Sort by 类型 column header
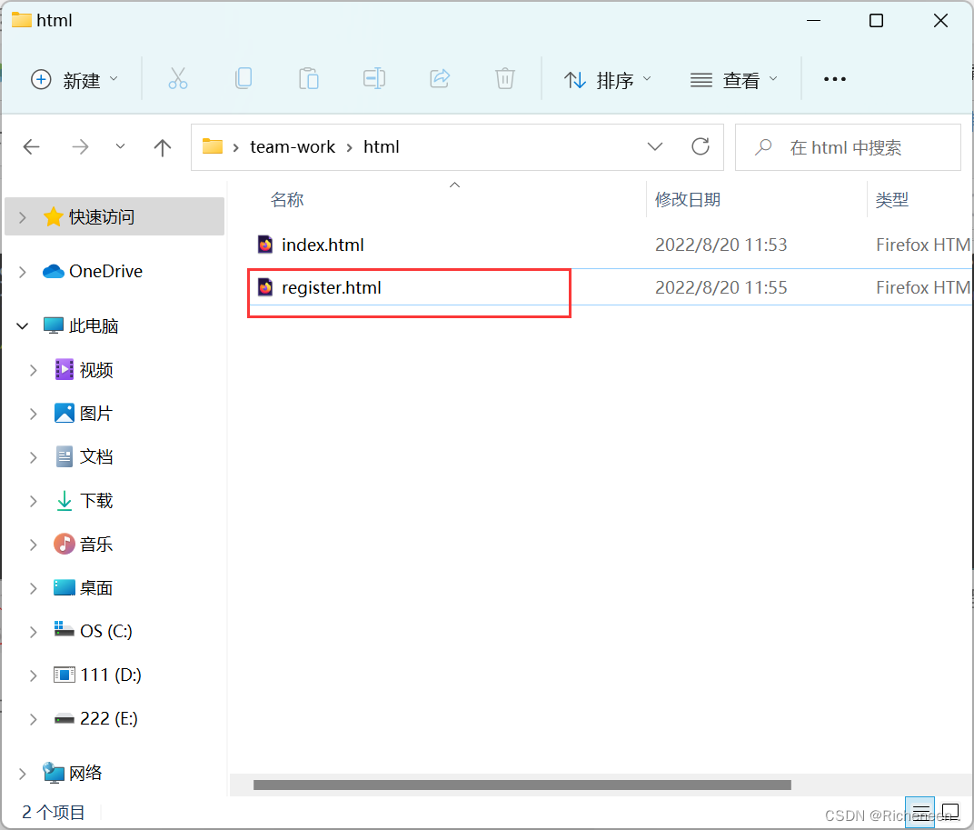The width and height of the screenshot is (974, 830). 892,200
